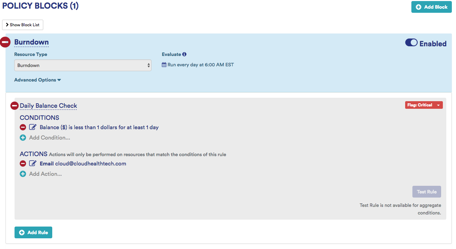Open the Flag: Critical dropdown
456x249 pixels.
[x=423, y=105]
